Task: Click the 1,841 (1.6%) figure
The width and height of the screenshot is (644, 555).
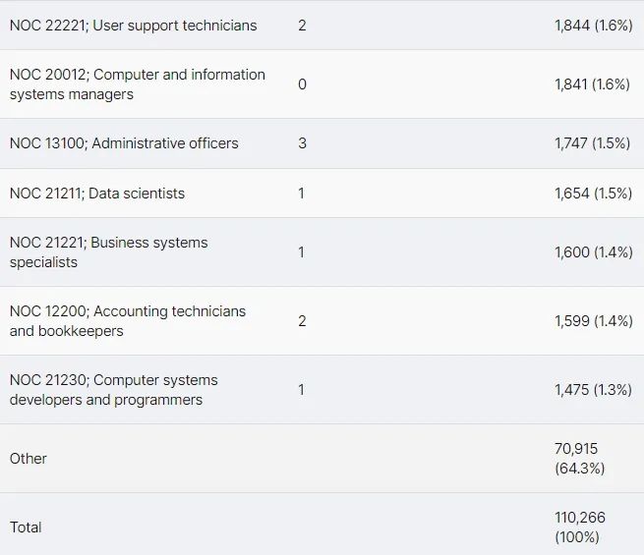Action: pos(593,84)
